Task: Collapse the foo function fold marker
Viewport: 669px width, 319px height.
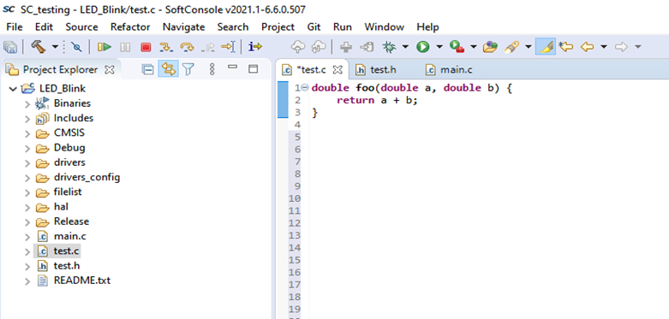Action: [x=305, y=88]
